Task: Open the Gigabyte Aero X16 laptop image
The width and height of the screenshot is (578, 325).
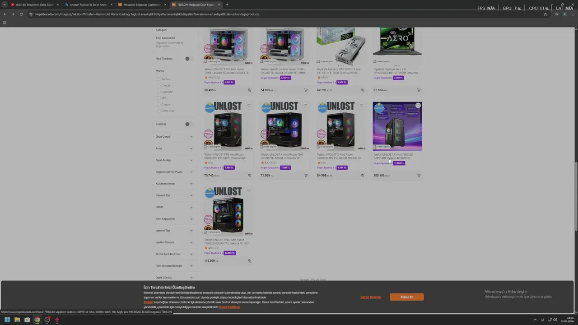Action: click(x=397, y=43)
